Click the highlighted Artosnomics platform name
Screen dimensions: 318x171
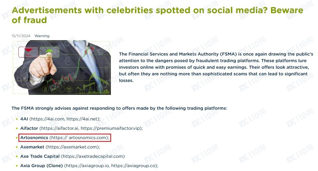point(34,137)
